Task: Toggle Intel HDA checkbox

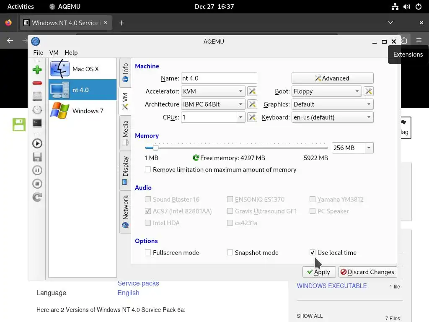Action: pyautogui.click(x=148, y=223)
